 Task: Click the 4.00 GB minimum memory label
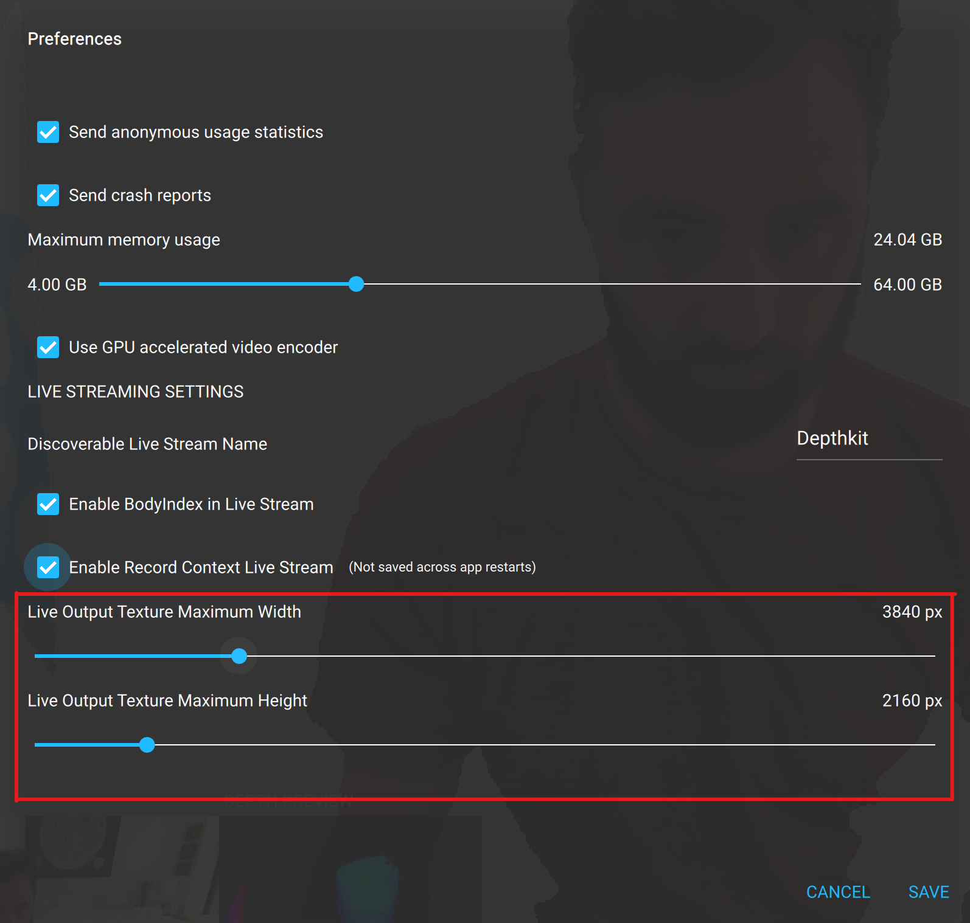pyautogui.click(x=57, y=284)
